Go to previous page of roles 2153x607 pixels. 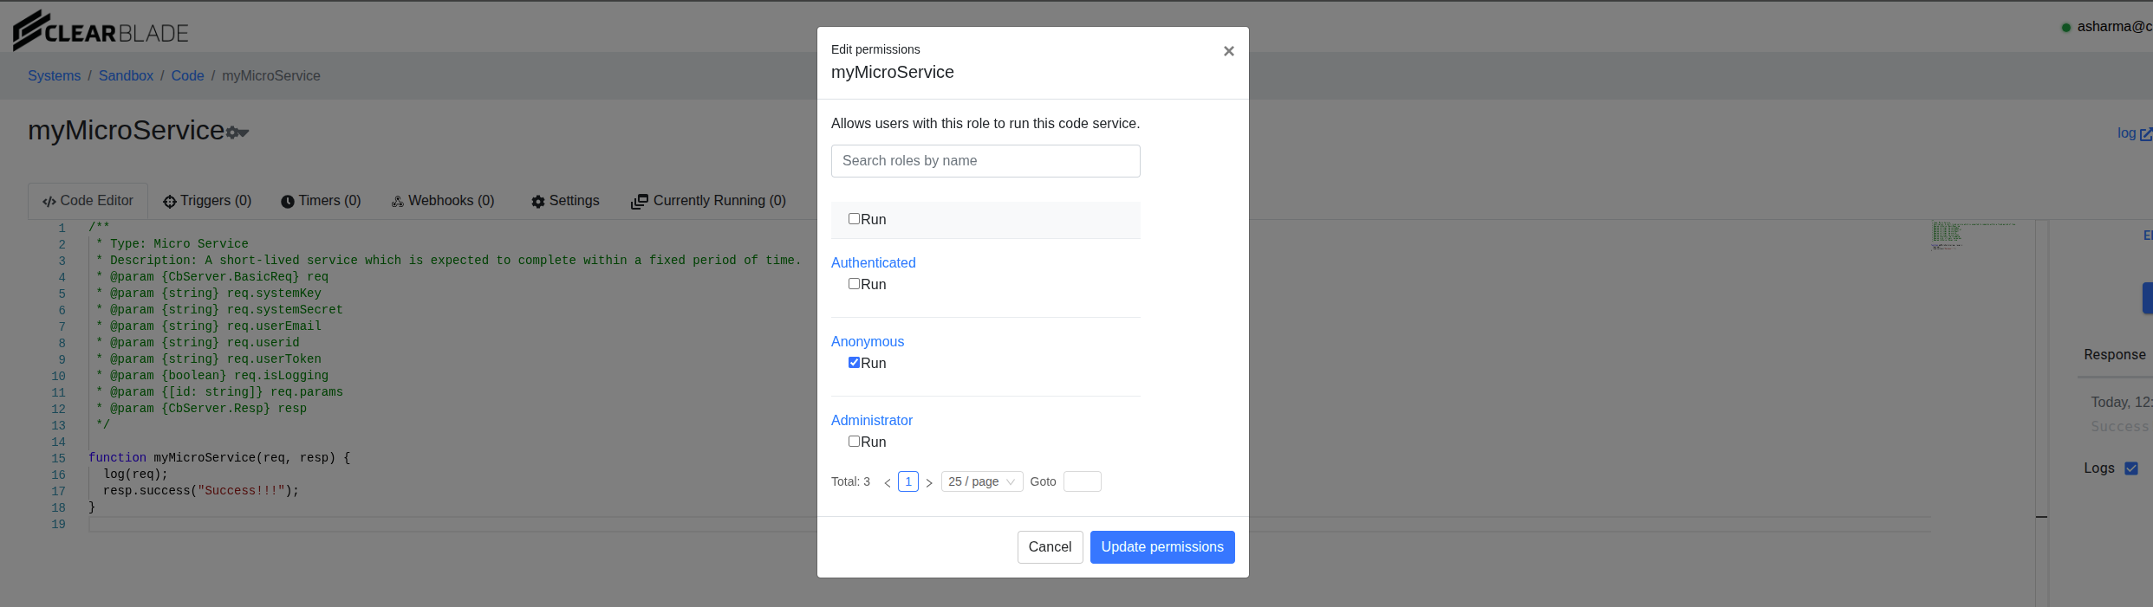pos(888,482)
